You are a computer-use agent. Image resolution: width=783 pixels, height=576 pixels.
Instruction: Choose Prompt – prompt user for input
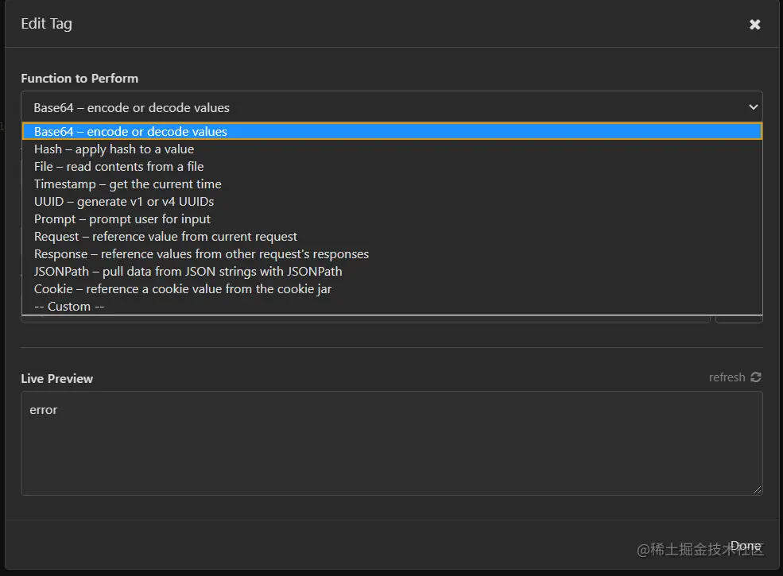[x=122, y=219]
